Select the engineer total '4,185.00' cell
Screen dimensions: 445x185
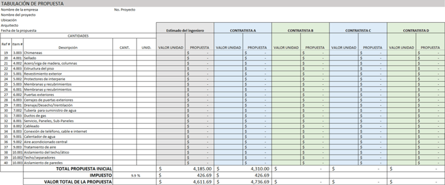[x=185, y=169]
